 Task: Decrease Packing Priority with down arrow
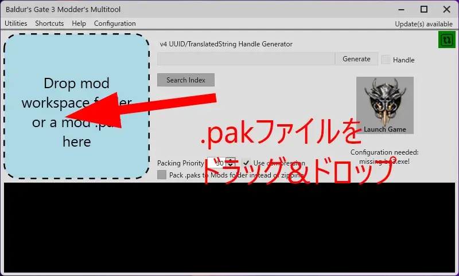pos(231,165)
